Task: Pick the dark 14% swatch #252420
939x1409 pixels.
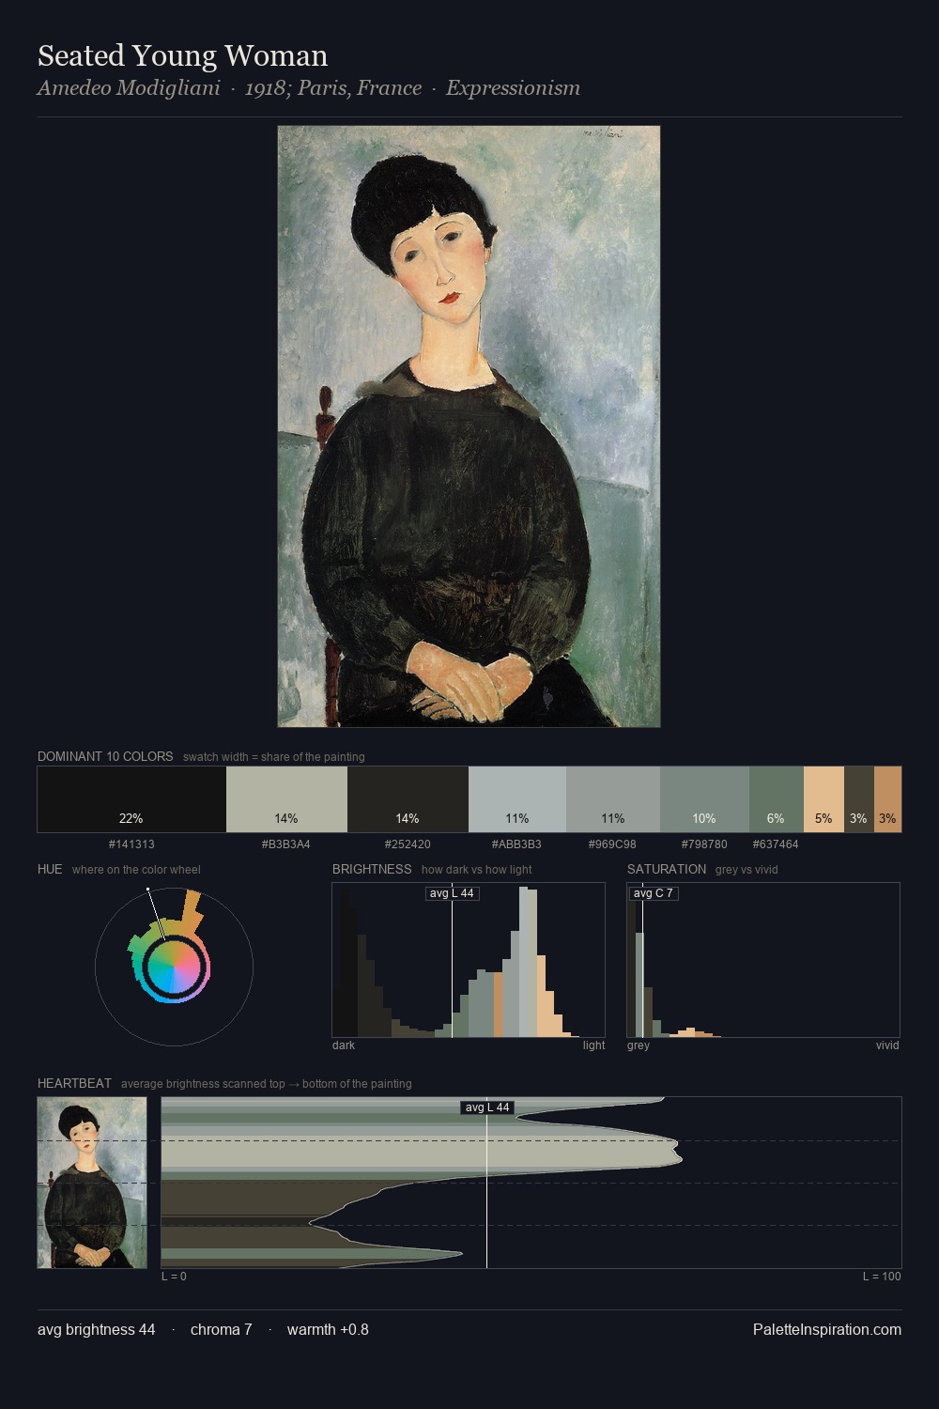Action: point(408,799)
